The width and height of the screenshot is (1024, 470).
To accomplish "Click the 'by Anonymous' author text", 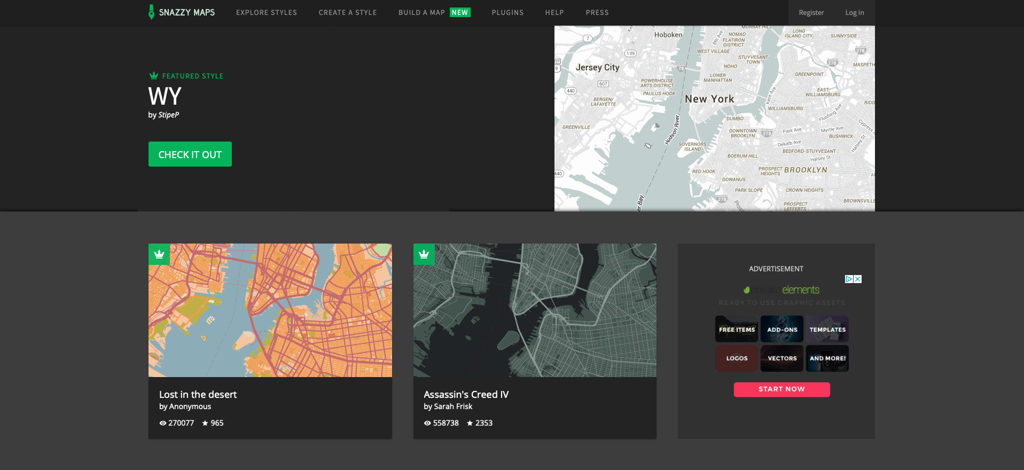I will click(x=185, y=406).
